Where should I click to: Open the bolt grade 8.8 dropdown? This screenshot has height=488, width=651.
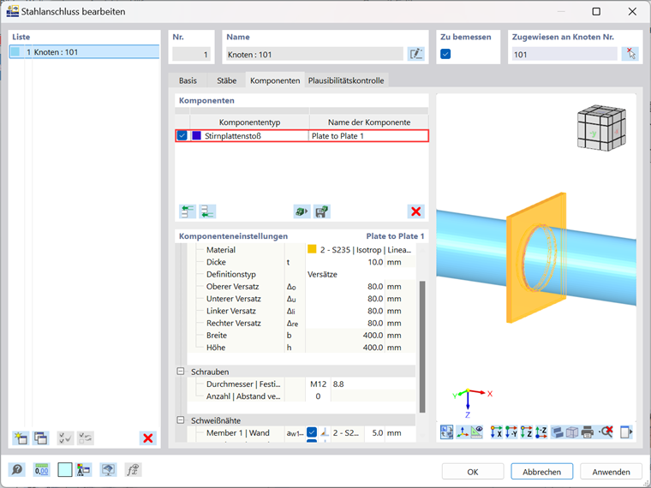click(x=373, y=384)
